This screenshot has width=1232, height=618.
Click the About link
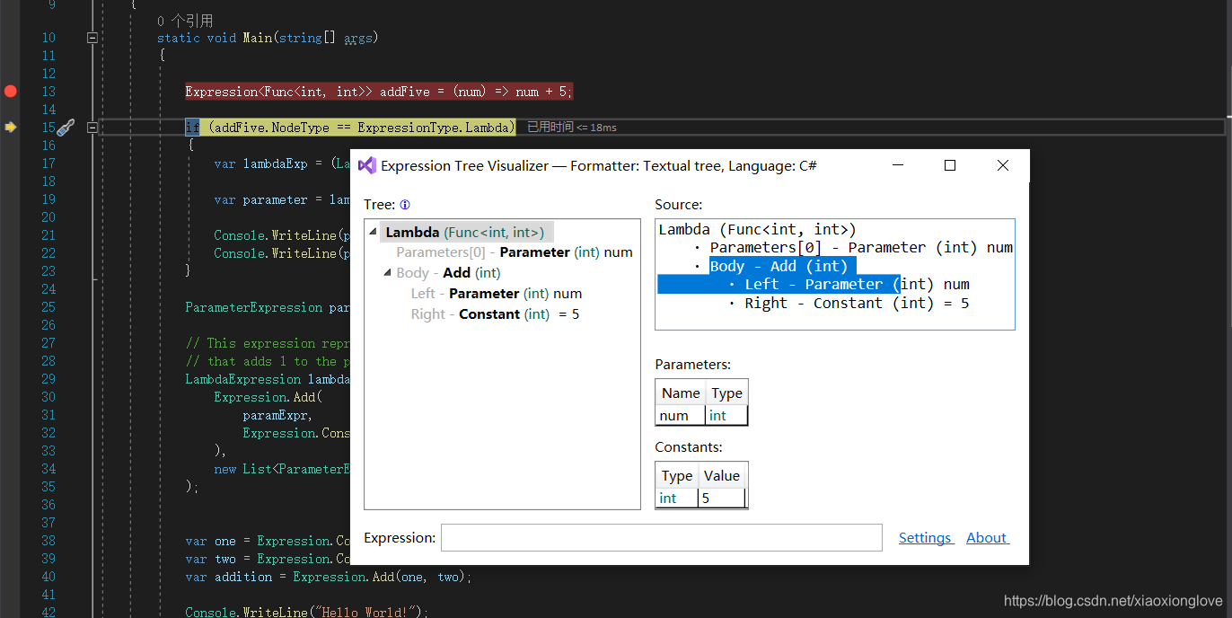click(986, 537)
